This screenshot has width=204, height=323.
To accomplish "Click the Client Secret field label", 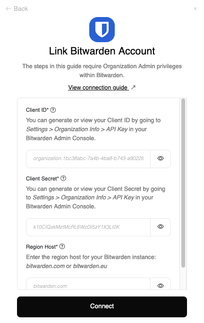I will tap(42, 179).
